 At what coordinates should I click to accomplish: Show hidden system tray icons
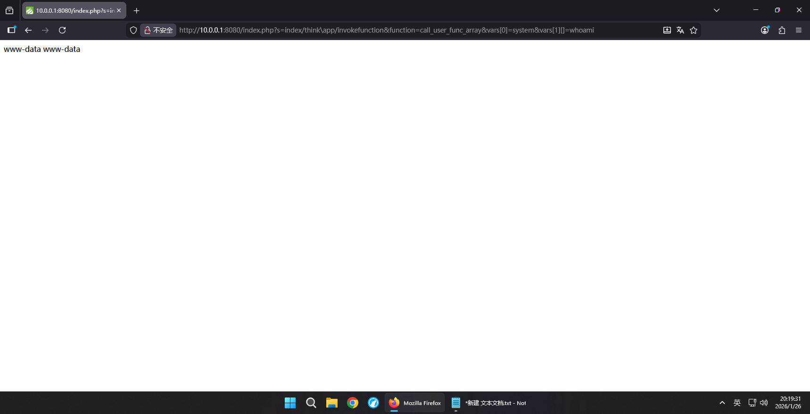[x=722, y=403]
